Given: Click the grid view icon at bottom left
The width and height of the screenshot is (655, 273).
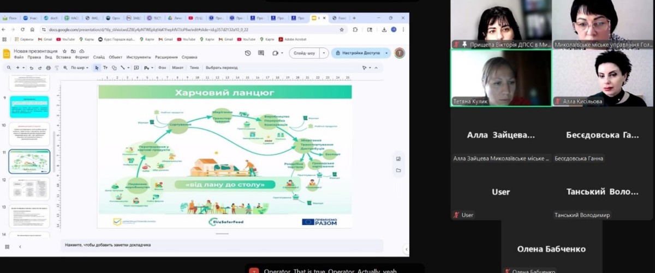Looking at the screenshot, I should tap(7, 246).
